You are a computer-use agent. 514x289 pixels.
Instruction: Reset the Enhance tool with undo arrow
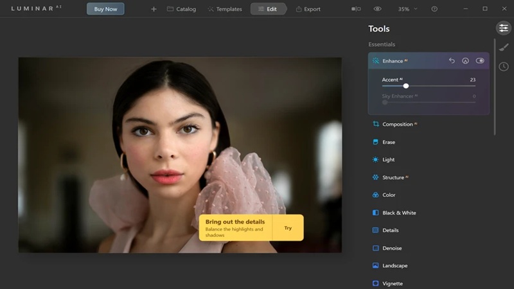tap(452, 61)
